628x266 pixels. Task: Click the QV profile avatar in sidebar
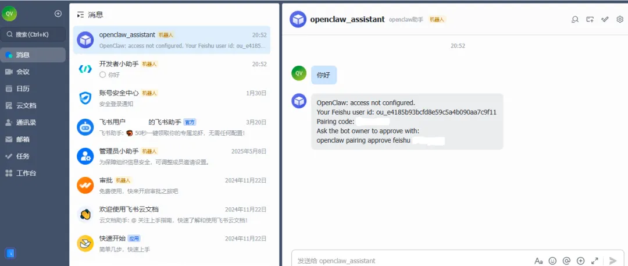9,13
